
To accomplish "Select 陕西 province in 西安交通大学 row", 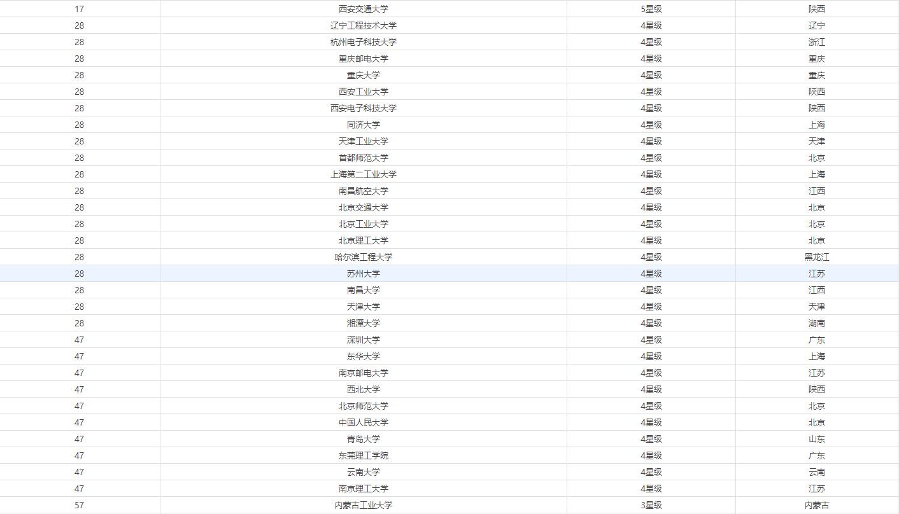I will coord(817,9).
